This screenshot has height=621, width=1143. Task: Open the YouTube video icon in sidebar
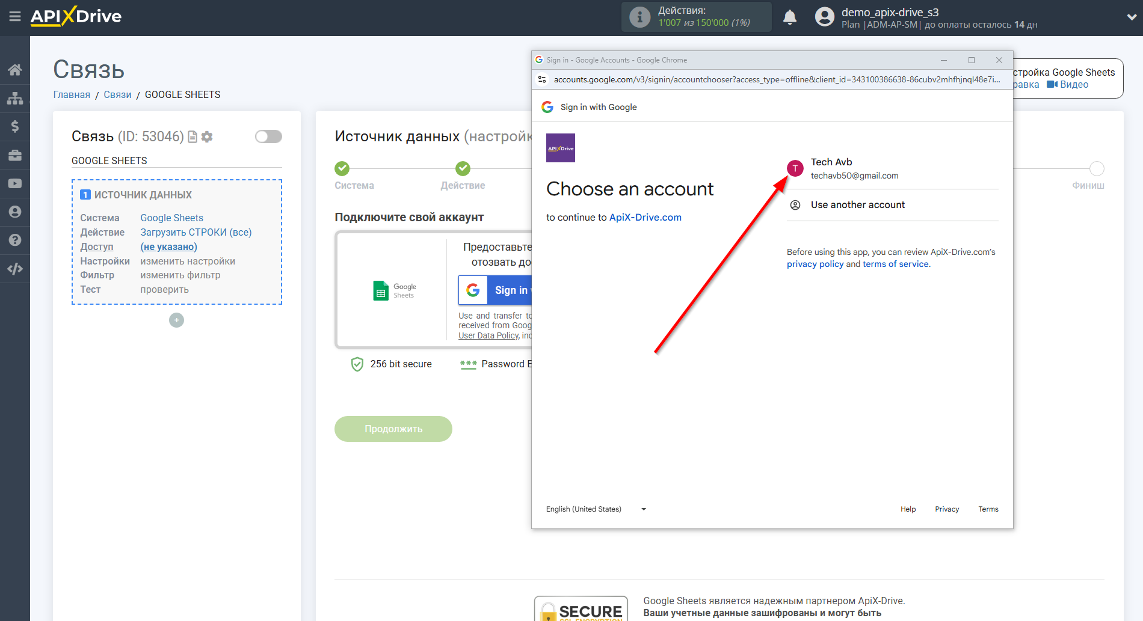click(15, 183)
